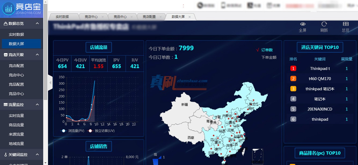The height and width of the screenshot is (165, 358).
Task: Click the keyword 't460 QM170'
Action: coord(320,79)
